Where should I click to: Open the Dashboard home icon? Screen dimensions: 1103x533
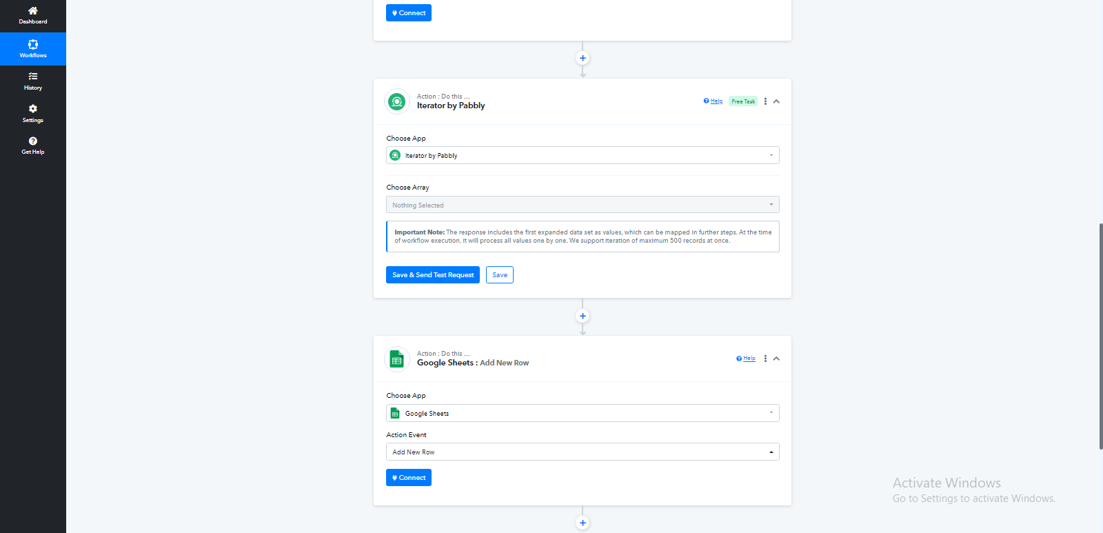point(33,11)
